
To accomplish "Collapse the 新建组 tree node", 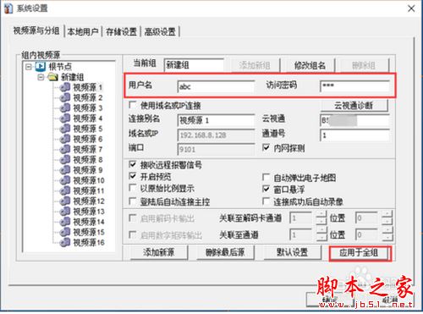I will point(41,77).
